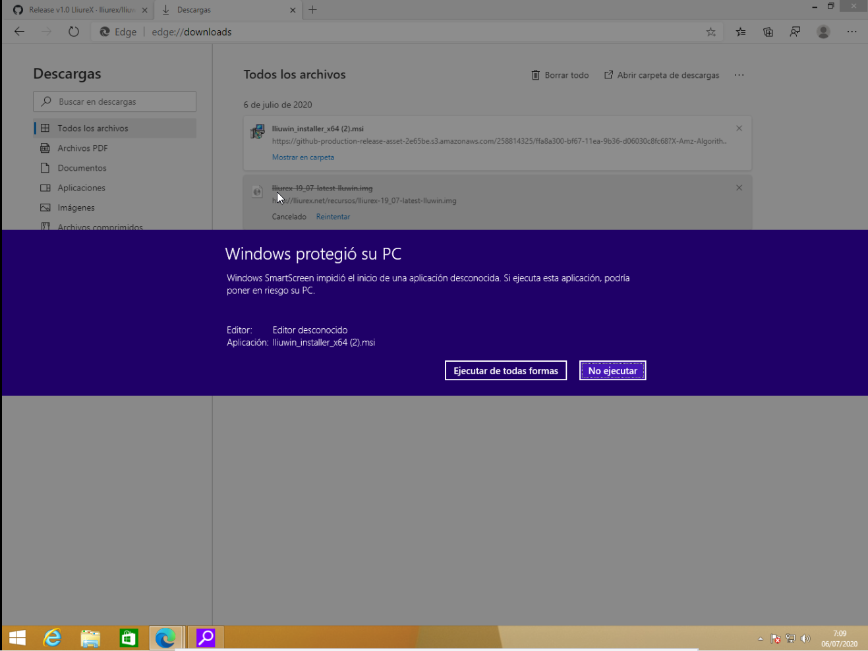Click Borrar todo to clear downloads
Screen dimensions: 868x651
pos(560,75)
